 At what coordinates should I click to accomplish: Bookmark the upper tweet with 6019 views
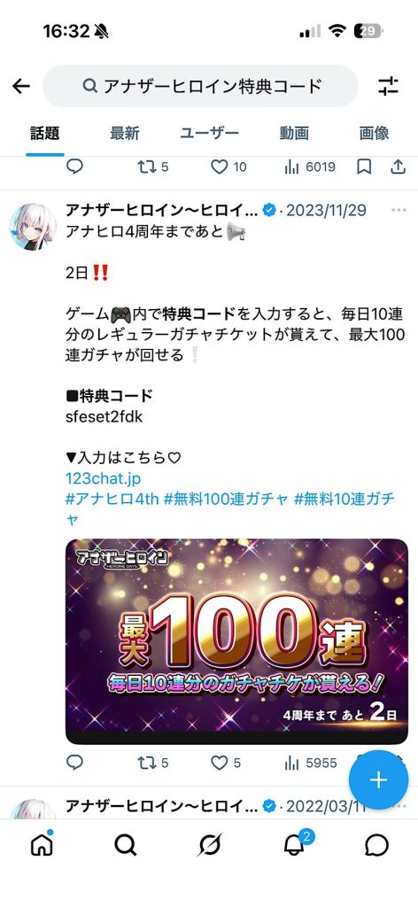(364, 167)
